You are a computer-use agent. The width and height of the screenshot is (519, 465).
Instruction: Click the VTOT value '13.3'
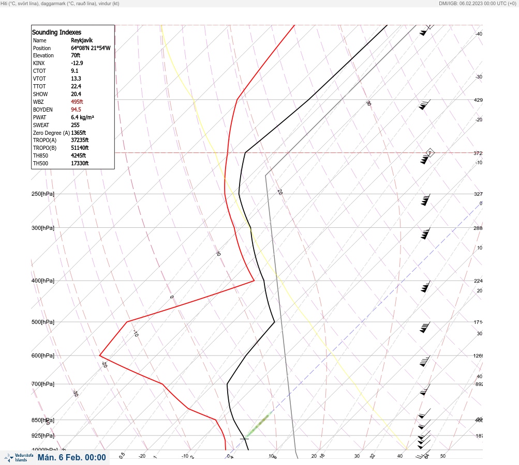tap(76, 79)
